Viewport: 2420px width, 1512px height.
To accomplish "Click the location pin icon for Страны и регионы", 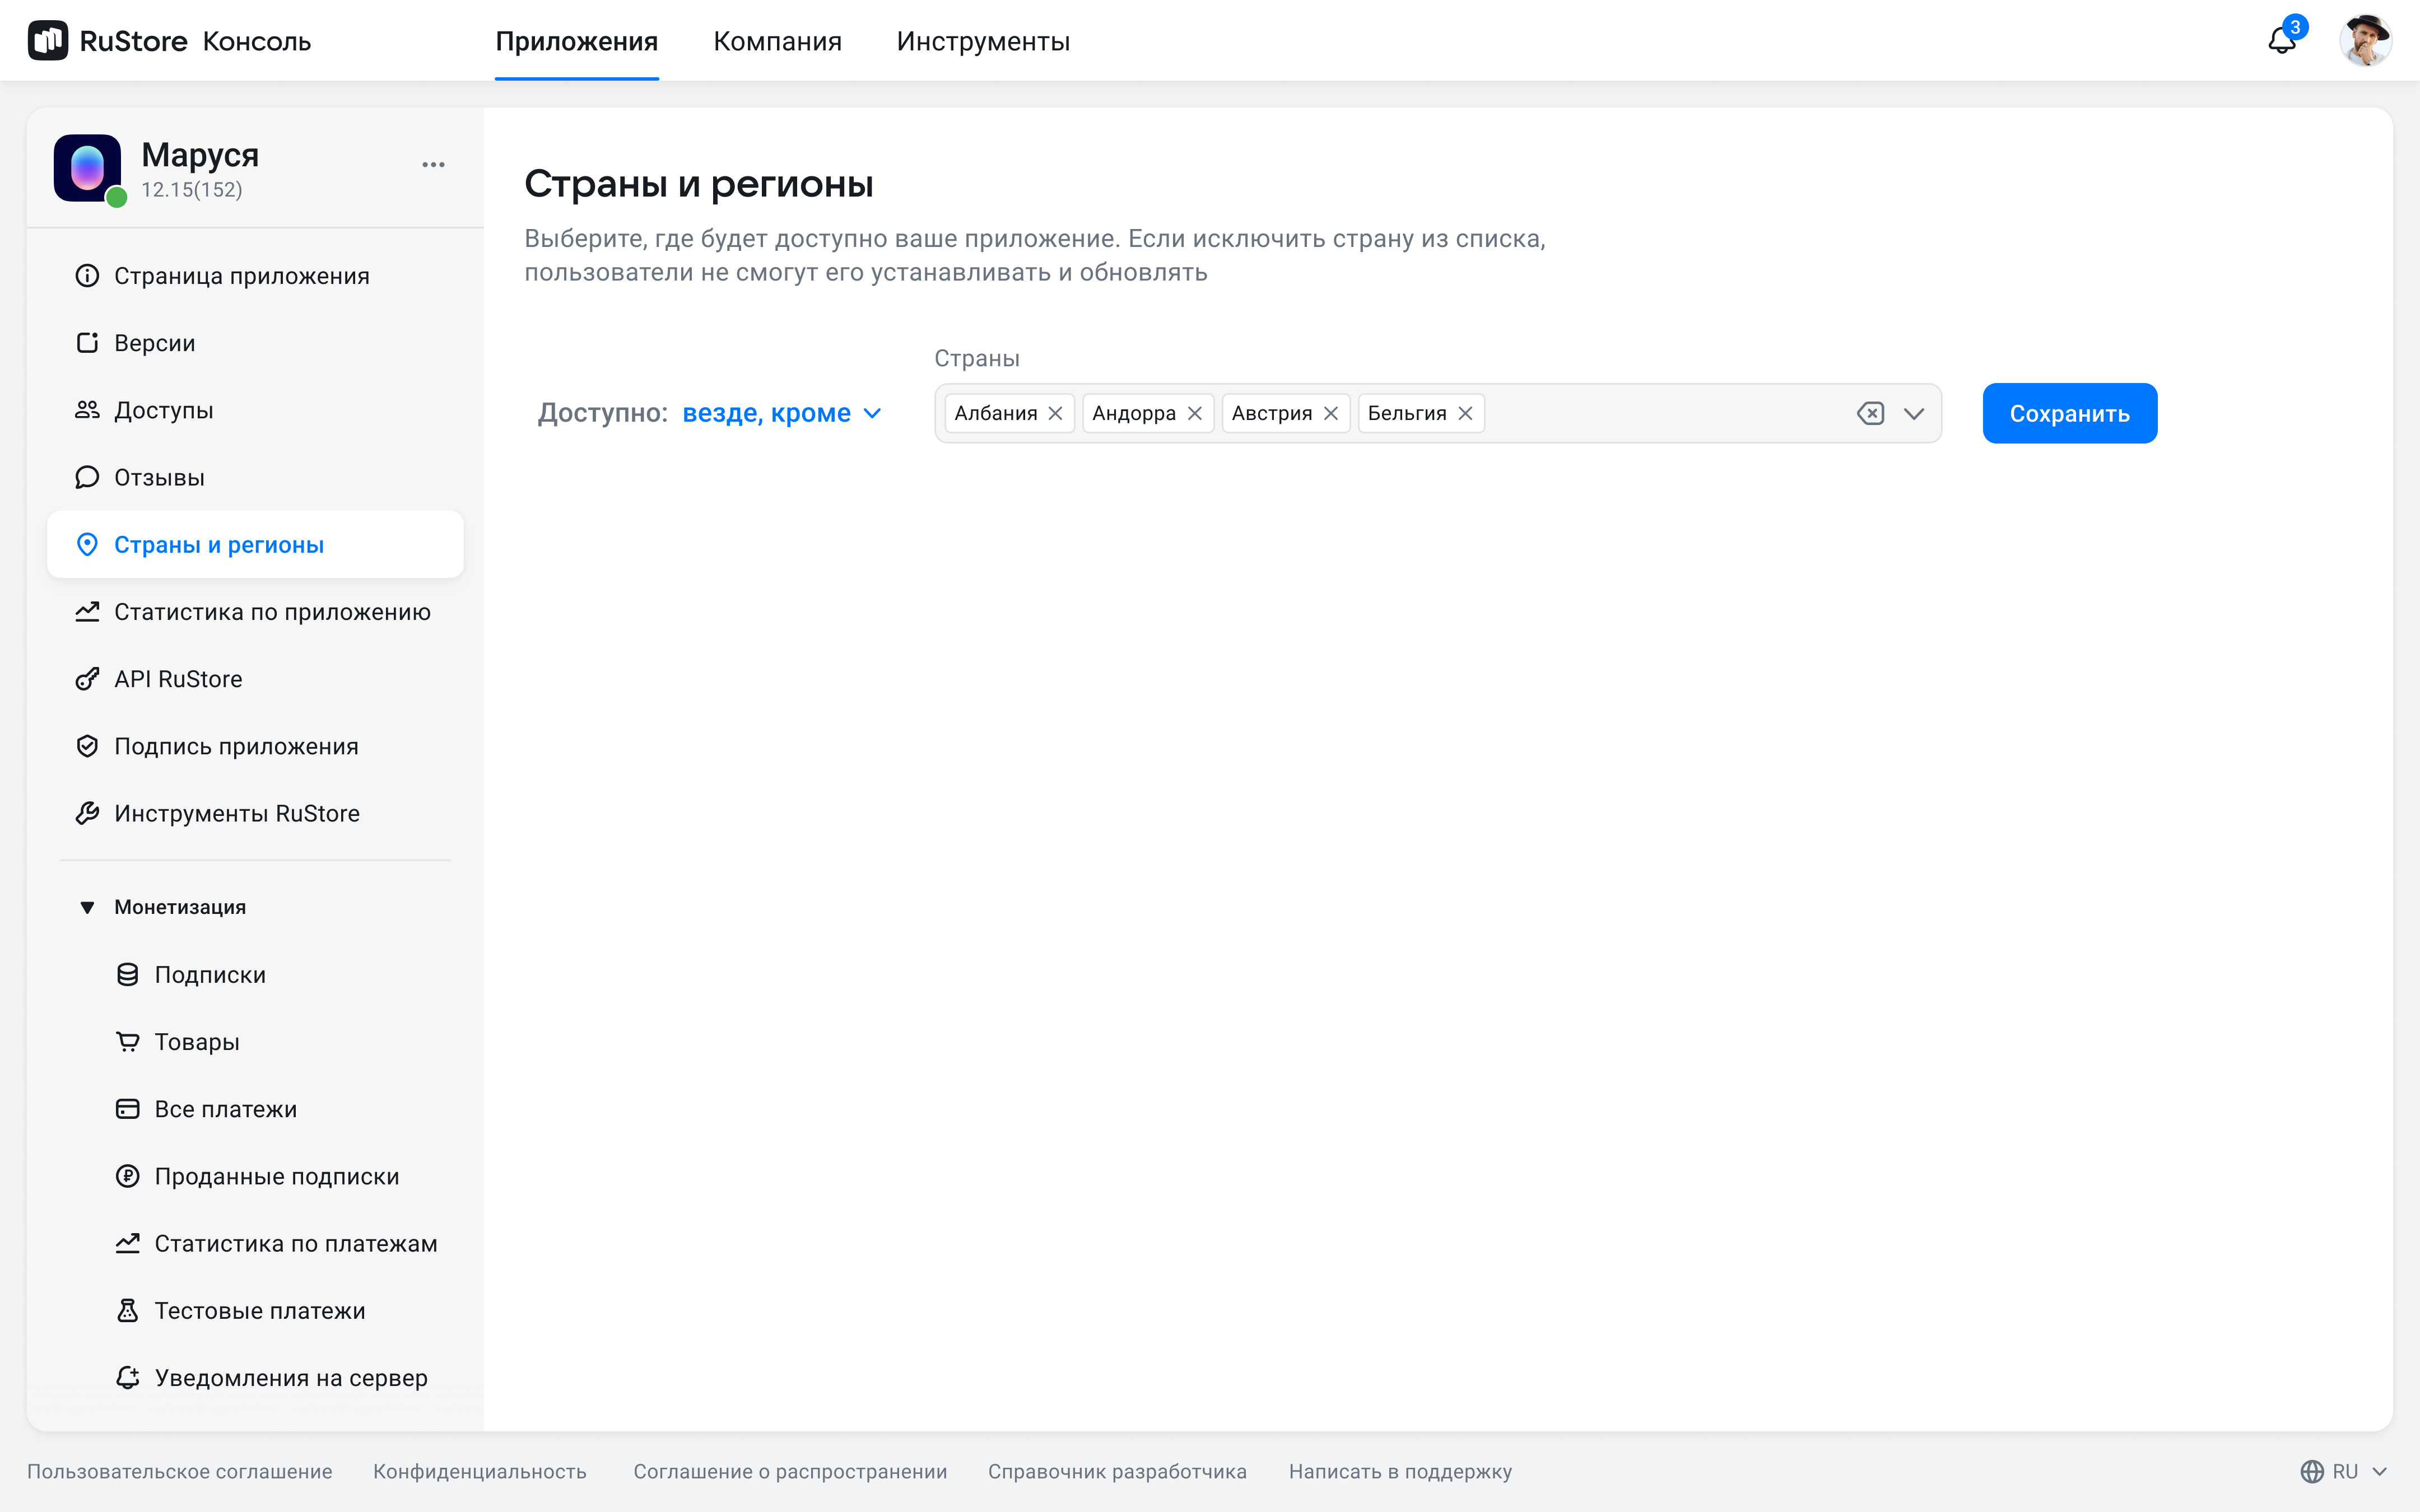I will click(87, 545).
